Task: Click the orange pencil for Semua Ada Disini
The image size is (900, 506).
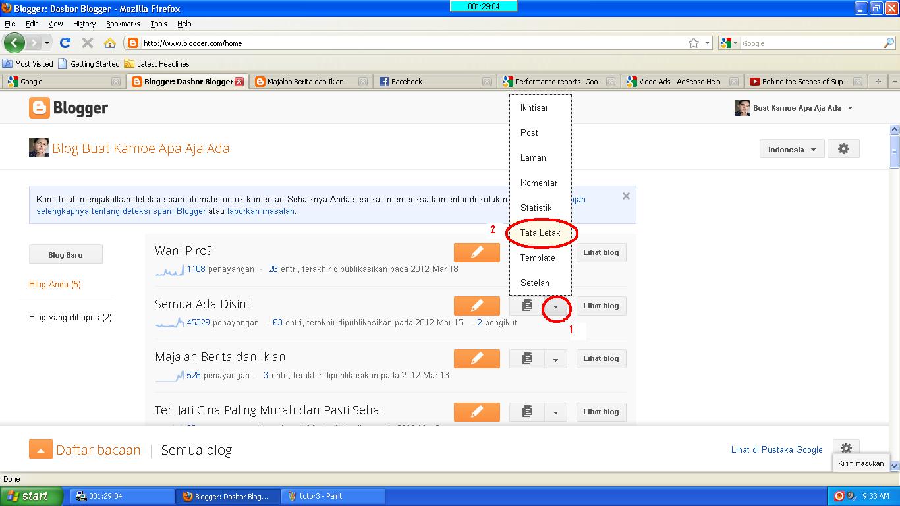Action: tap(477, 306)
